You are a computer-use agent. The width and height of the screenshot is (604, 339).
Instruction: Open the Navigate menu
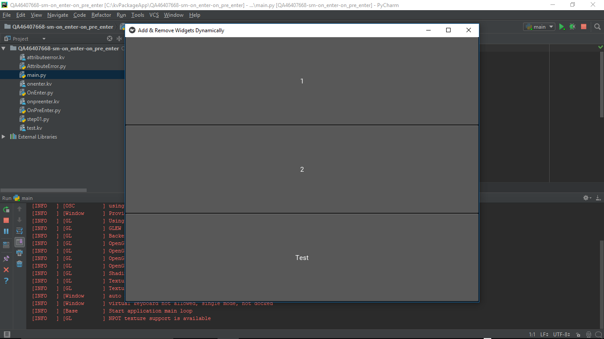pyautogui.click(x=57, y=15)
